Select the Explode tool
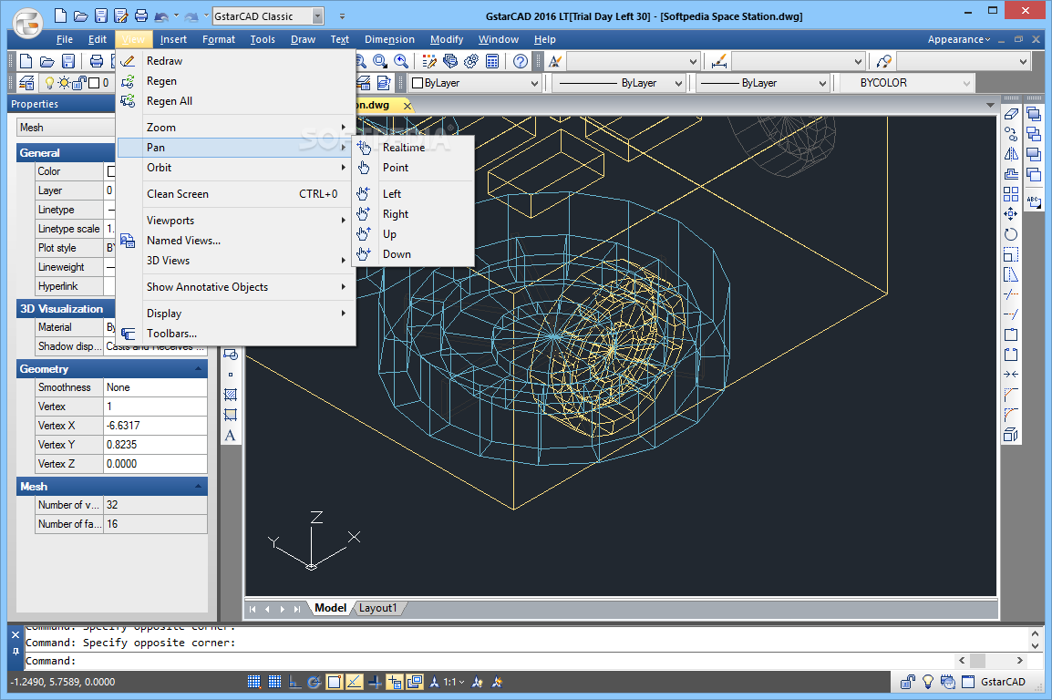This screenshot has height=700, width=1052. [x=1011, y=435]
